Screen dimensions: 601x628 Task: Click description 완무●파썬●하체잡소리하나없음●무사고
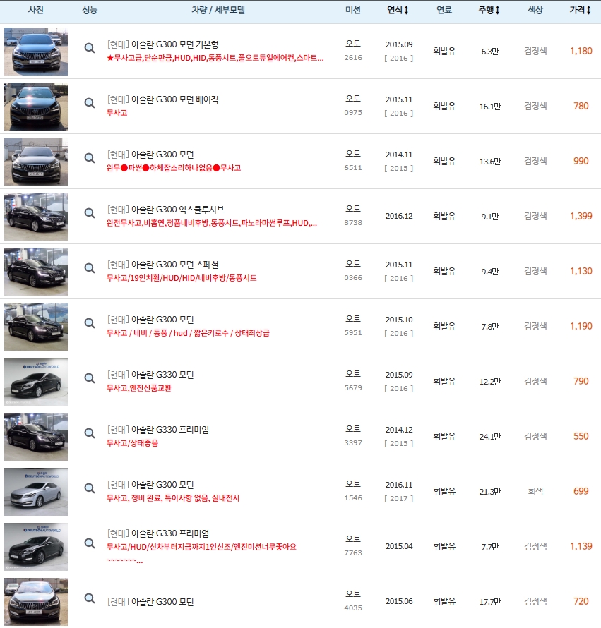tap(174, 168)
